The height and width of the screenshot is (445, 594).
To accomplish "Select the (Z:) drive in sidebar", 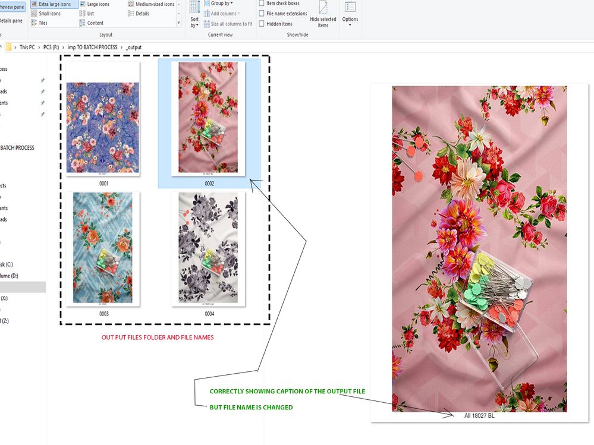I will (x=5, y=321).
